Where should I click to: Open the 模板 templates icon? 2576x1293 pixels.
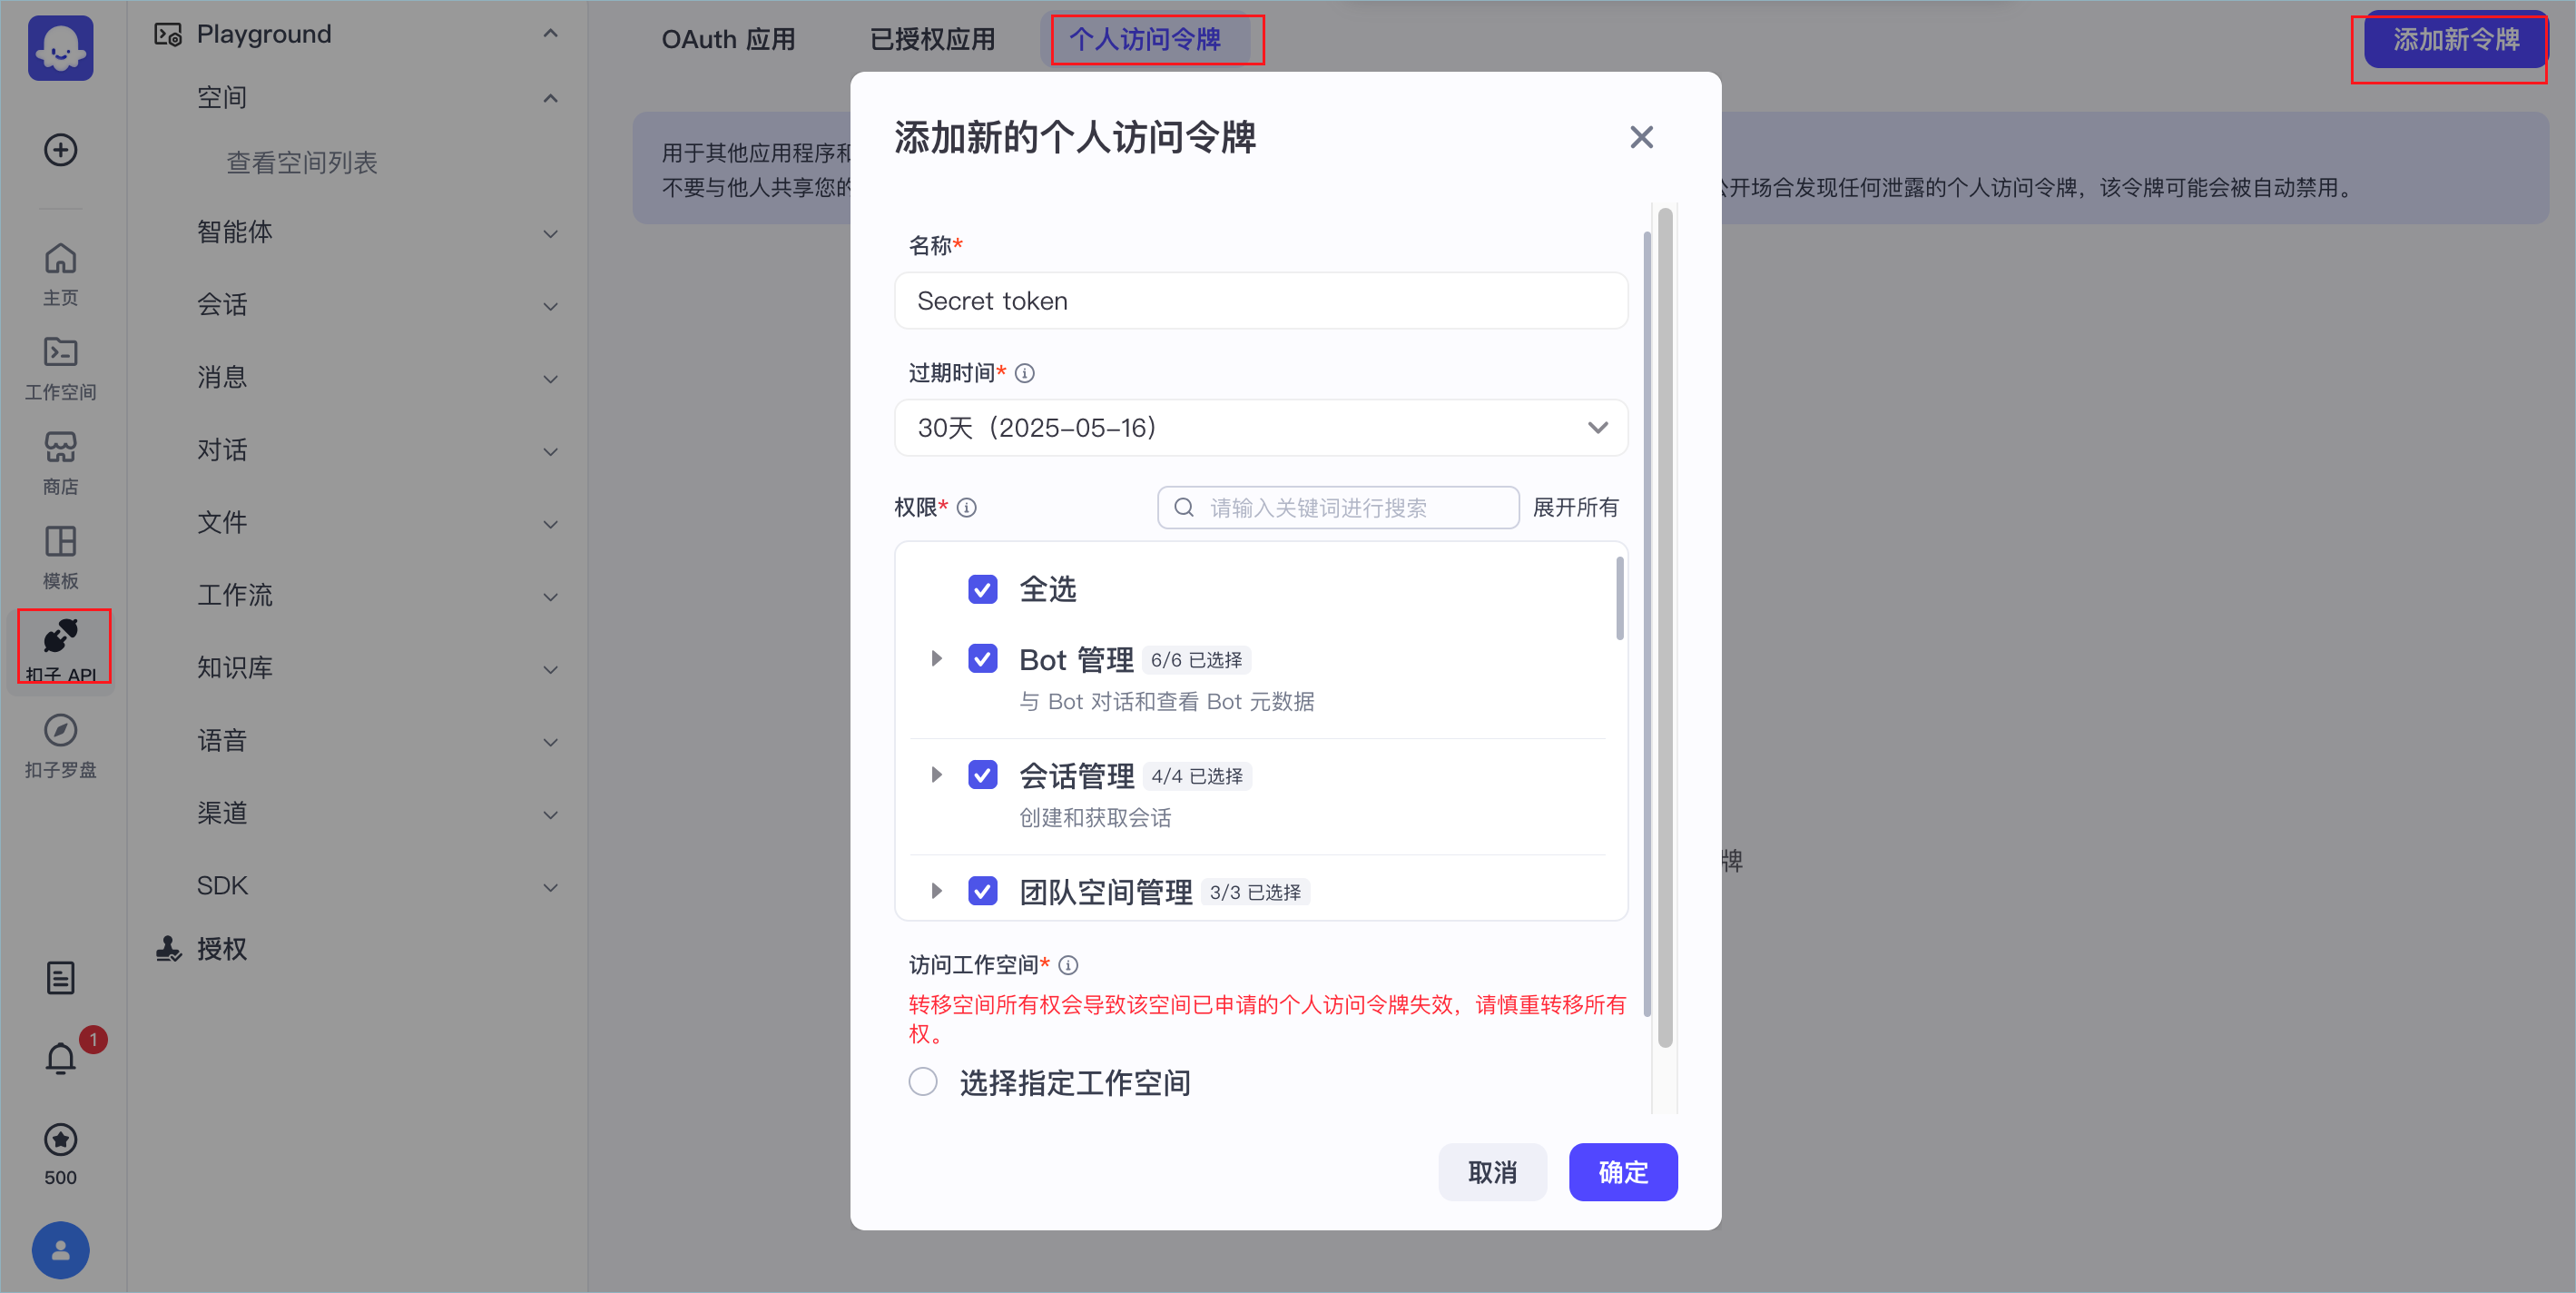(x=60, y=557)
